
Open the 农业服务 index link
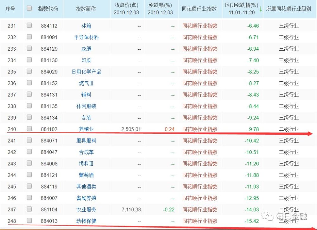click(x=86, y=210)
